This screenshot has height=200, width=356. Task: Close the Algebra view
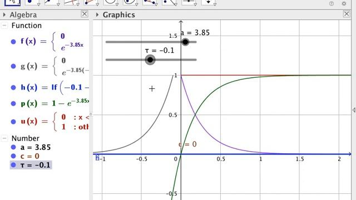85,14
